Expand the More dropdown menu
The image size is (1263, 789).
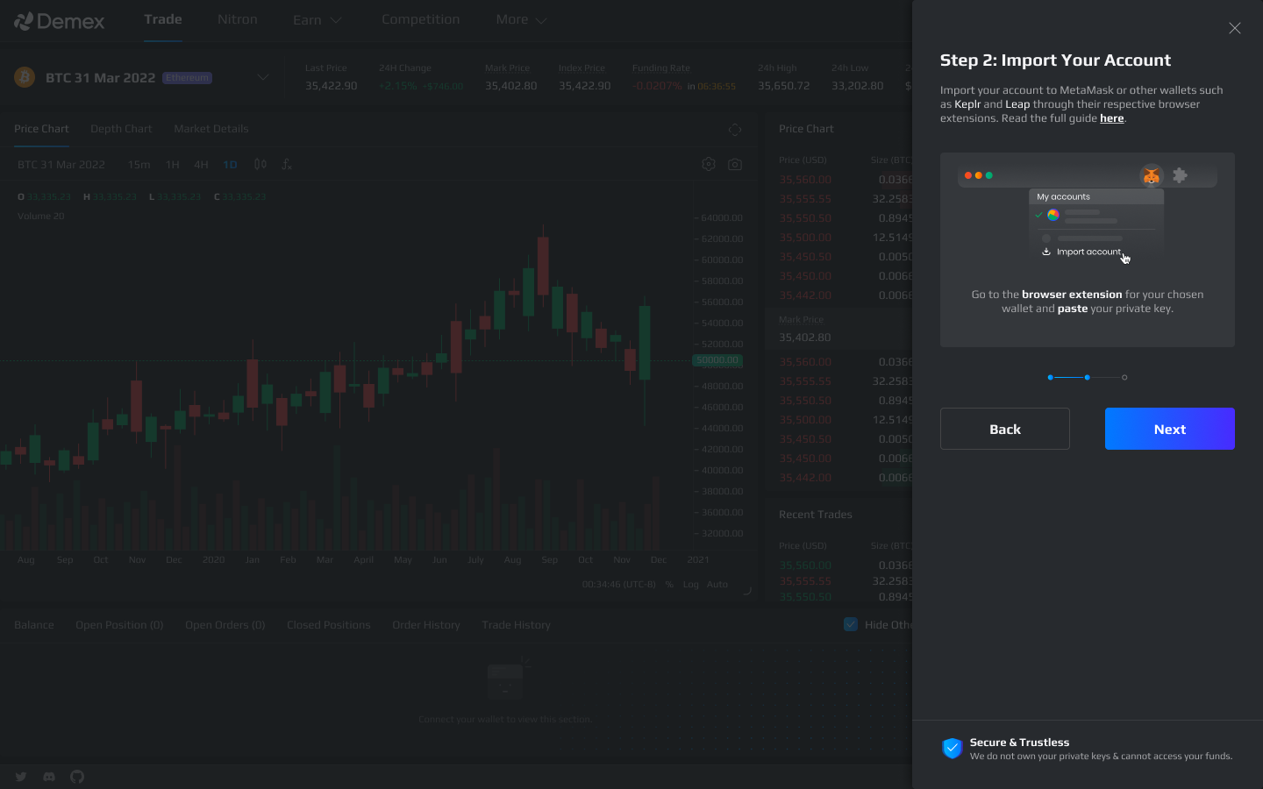coord(521,20)
